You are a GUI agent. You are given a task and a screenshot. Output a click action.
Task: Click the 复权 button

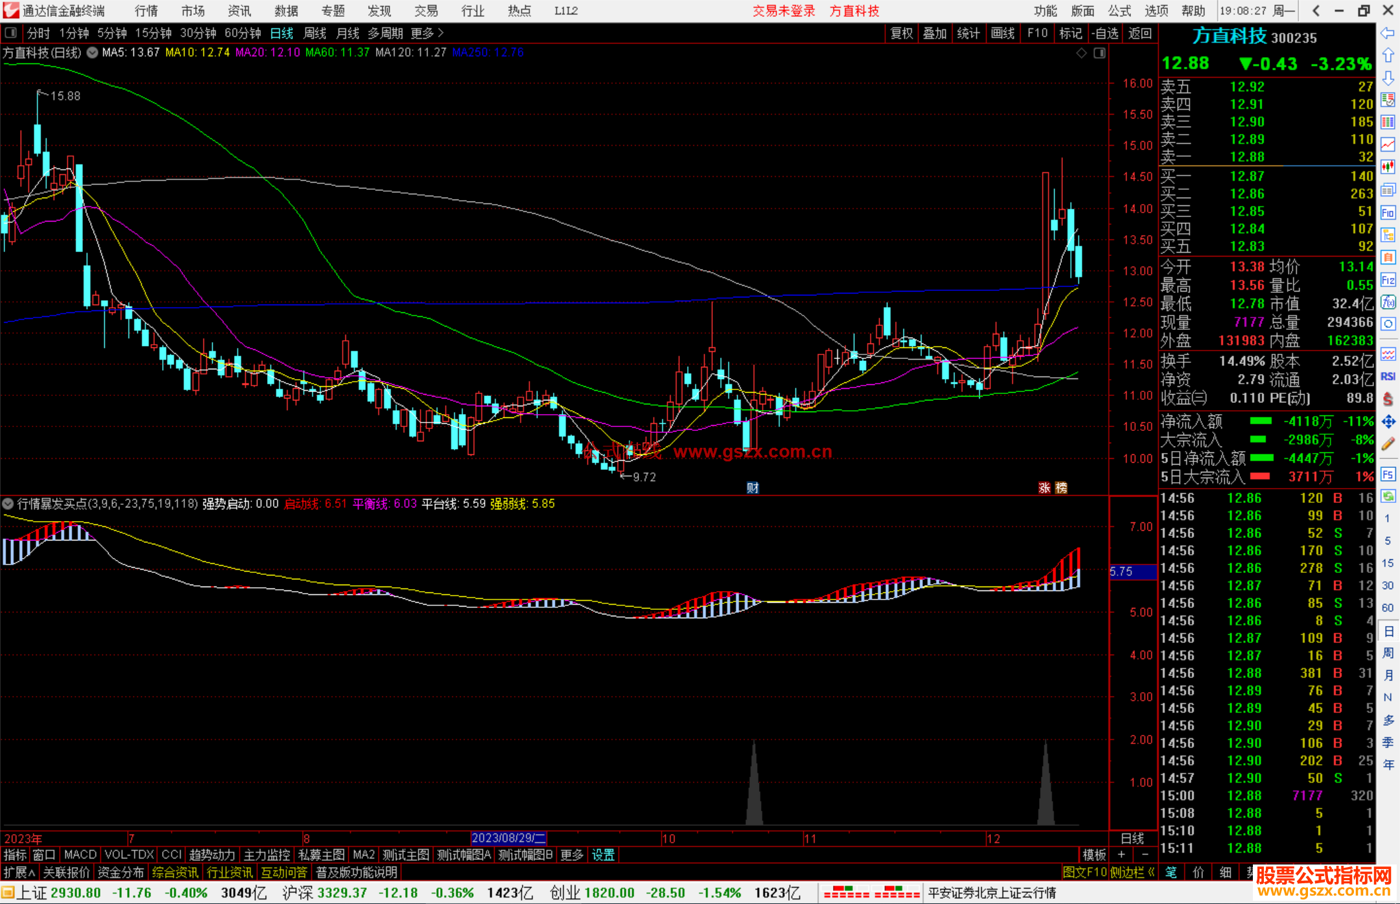pyautogui.click(x=902, y=33)
